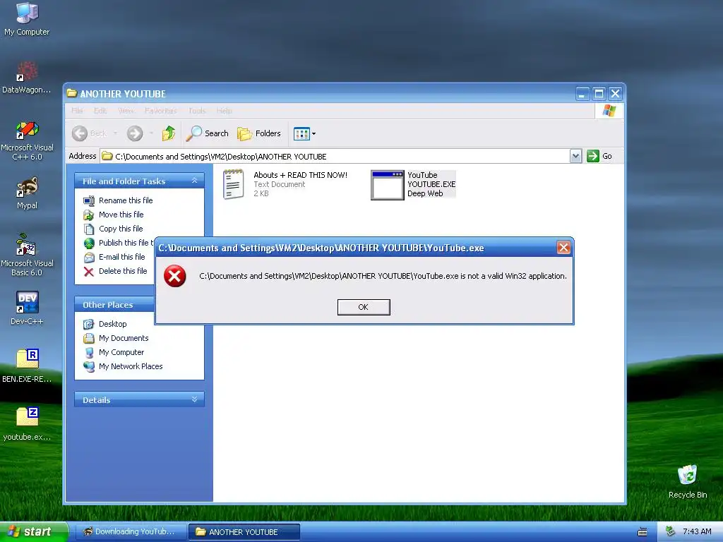
Task: Toggle the Folders toolbar button
Action: pos(258,133)
